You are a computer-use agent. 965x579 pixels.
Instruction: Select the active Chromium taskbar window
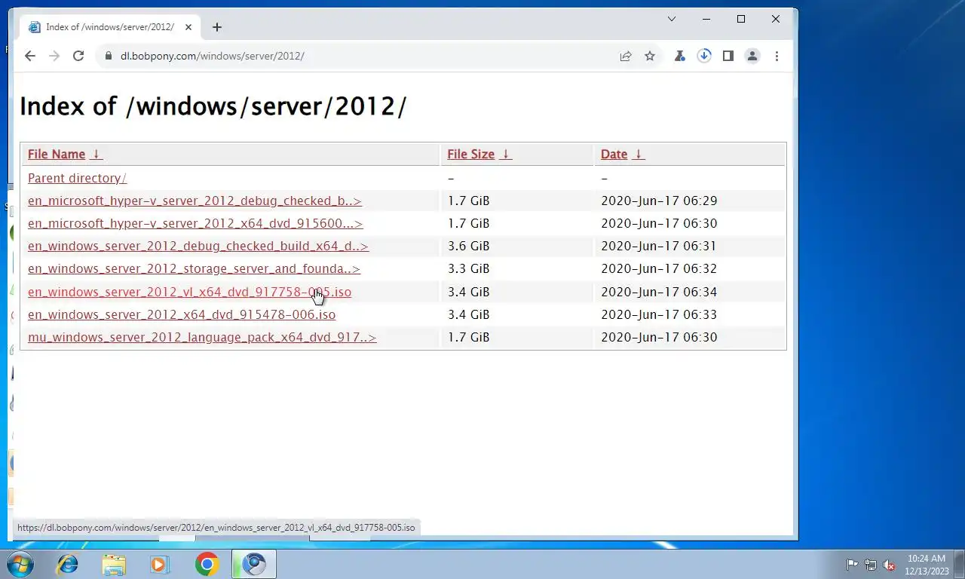254,564
